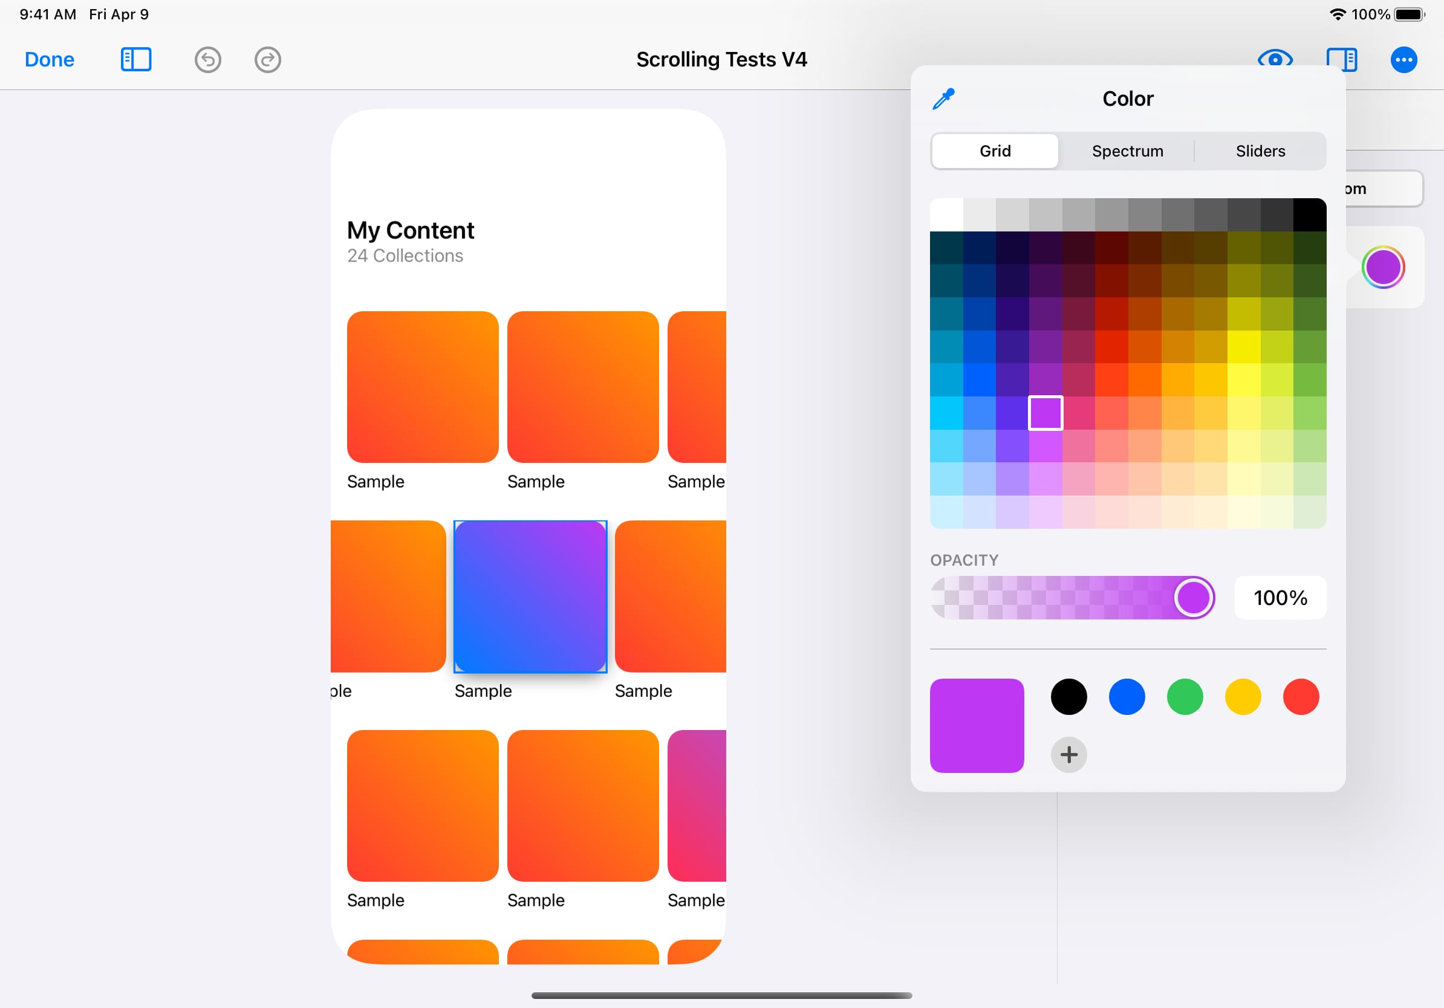The image size is (1444, 1008).
Task: Pick the eyedropper color sampler tool
Action: [943, 99]
